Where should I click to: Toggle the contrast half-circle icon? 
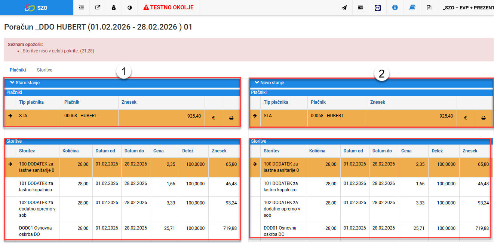click(x=130, y=7)
